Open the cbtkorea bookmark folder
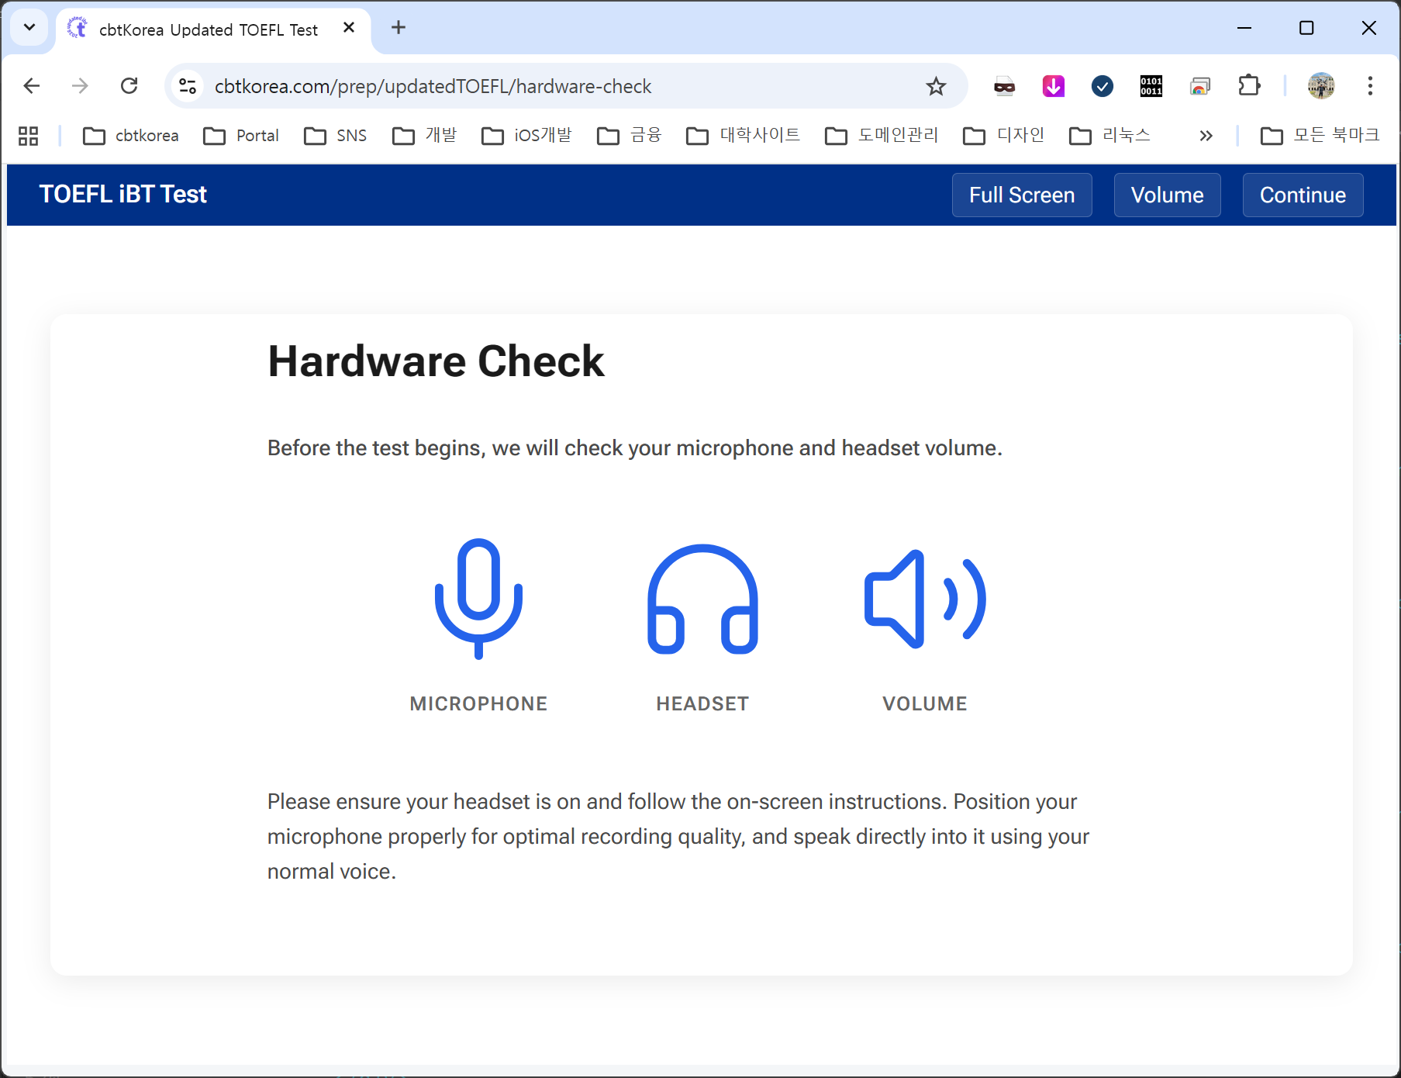Screen dimensions: 1401x1078 click(131, 136)
